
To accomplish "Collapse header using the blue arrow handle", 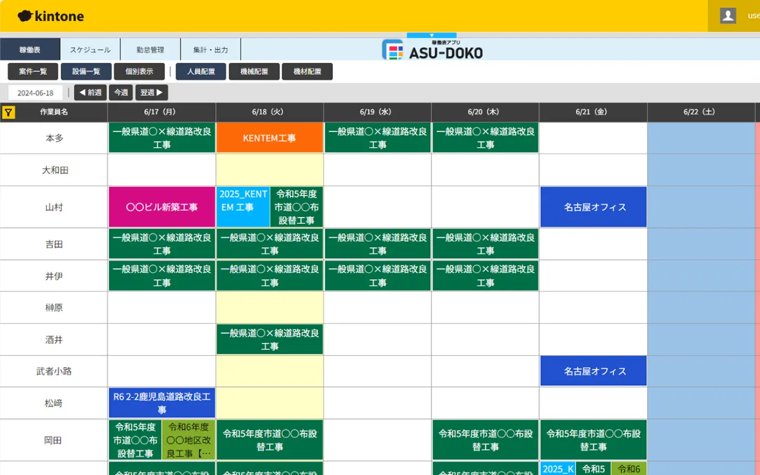I will (431, 35).
